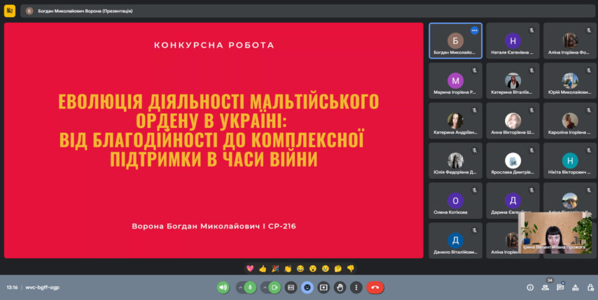The image size is (598, 300).
Task: Expand microphone settings chevron
Action: click(x=239, y=287)
